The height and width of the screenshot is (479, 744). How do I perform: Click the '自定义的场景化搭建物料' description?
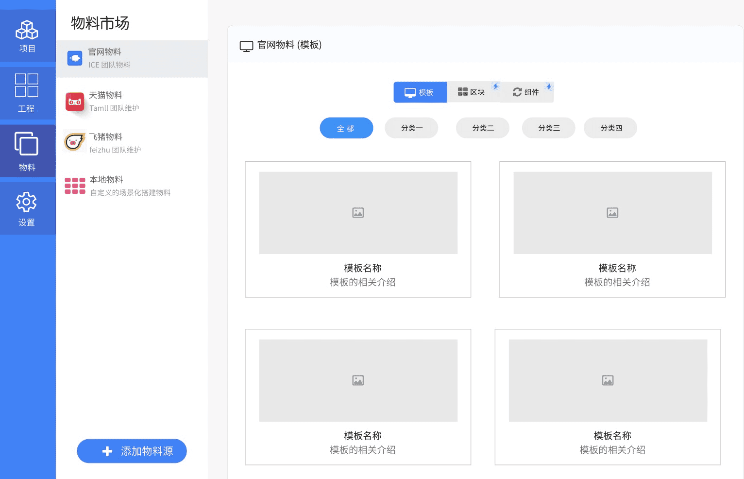130,193
